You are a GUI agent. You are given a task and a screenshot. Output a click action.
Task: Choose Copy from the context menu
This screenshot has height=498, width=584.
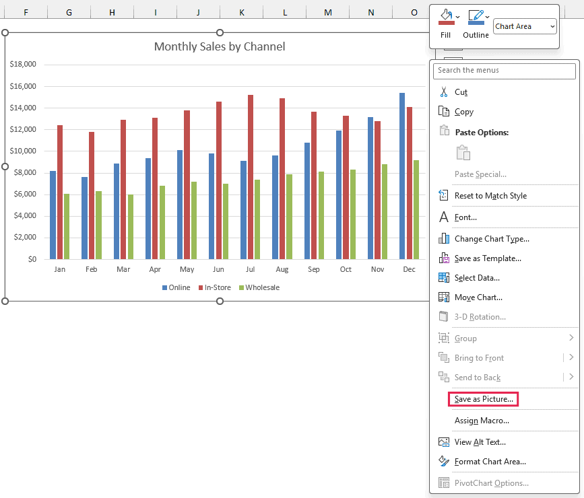tap(463, 112)
